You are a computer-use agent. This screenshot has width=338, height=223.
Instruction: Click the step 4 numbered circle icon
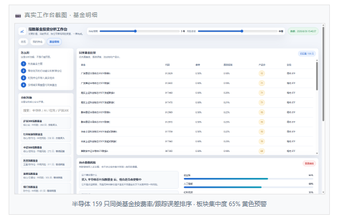click(x=23, y=85)
